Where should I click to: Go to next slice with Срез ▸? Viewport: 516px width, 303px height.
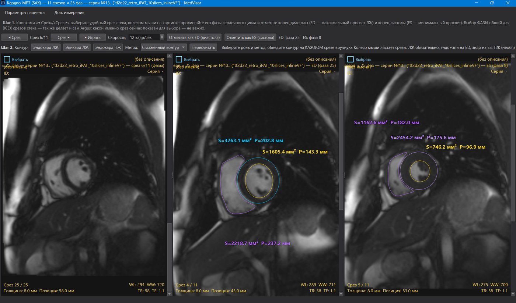[x=63, y=38]
